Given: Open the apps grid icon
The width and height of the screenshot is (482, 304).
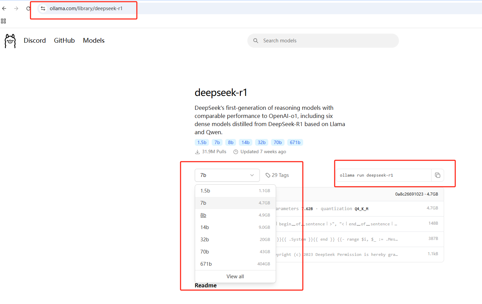Looking at the screenshot, I should tap(3, 21).
